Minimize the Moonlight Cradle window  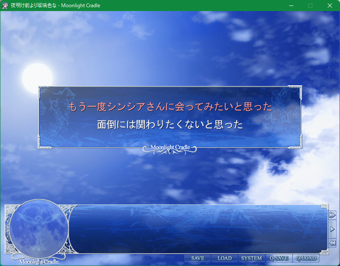[x=291, y=5]
